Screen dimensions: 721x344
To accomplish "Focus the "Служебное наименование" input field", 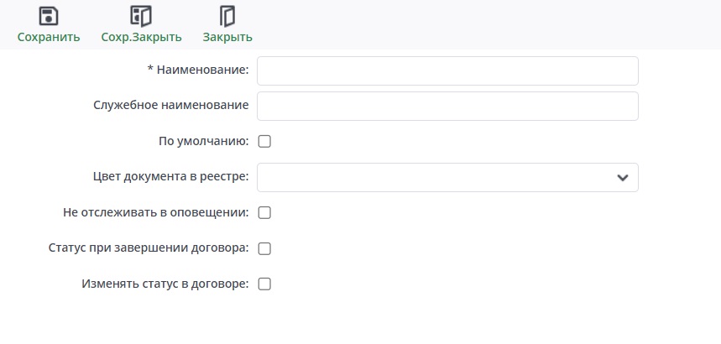I will 447,107.
